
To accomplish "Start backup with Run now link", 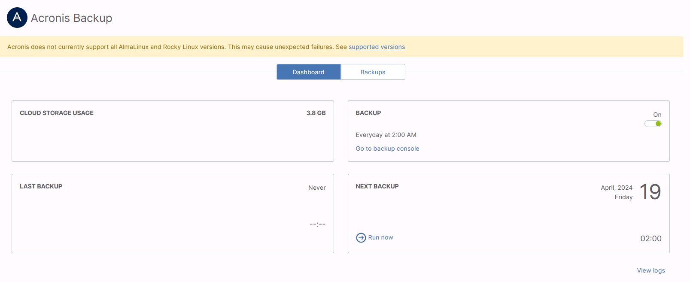I will click(380, 237).
